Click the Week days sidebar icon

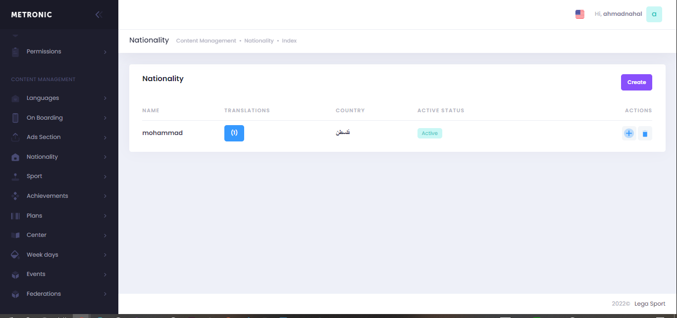15,255
